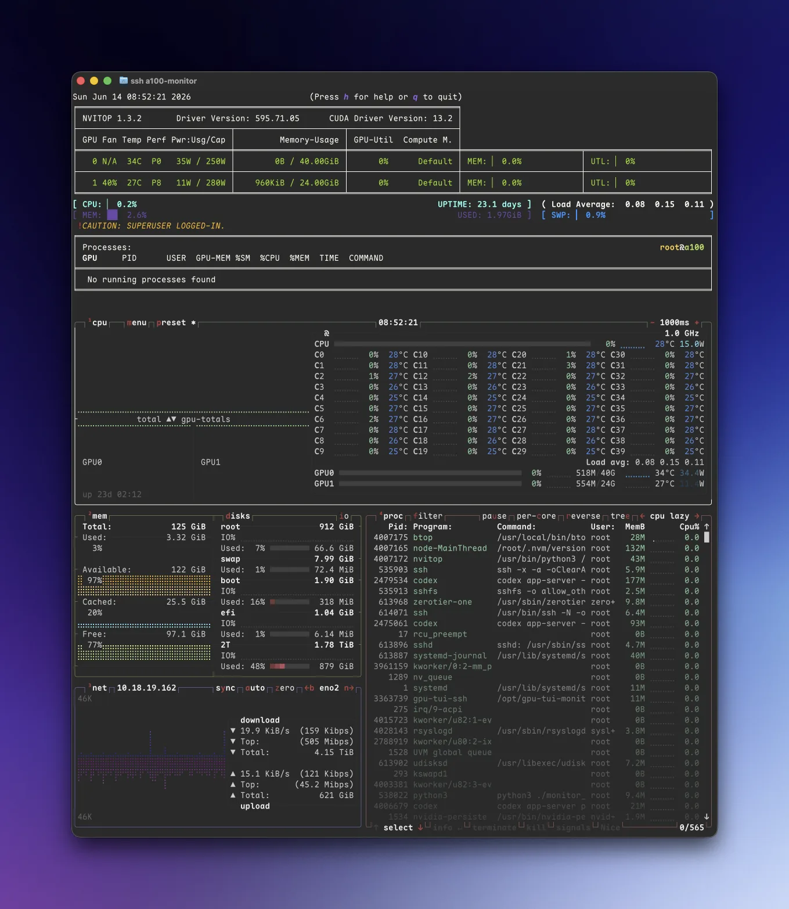Click the folder icon in terminal title bar
The image size is (789, 909).
124,80
